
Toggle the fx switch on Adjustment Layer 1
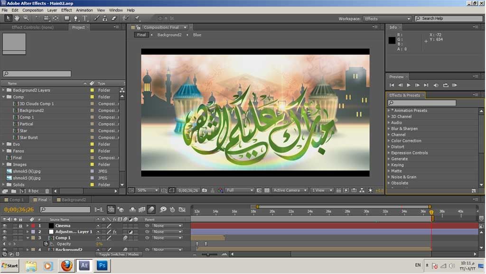(x=115, y=232)
